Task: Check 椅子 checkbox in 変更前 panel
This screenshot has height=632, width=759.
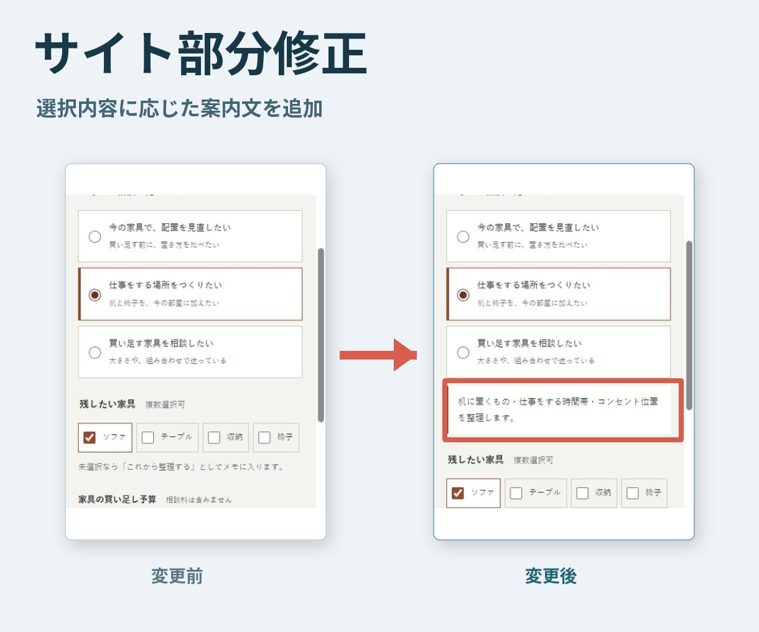Action: pos(264,437)
